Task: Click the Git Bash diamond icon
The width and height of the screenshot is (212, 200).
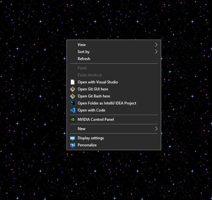Action: pos(73,96)
